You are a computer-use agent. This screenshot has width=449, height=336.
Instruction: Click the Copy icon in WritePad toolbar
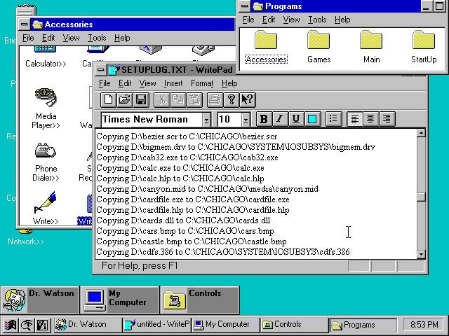pyautogui.click(x=177, y=99)
